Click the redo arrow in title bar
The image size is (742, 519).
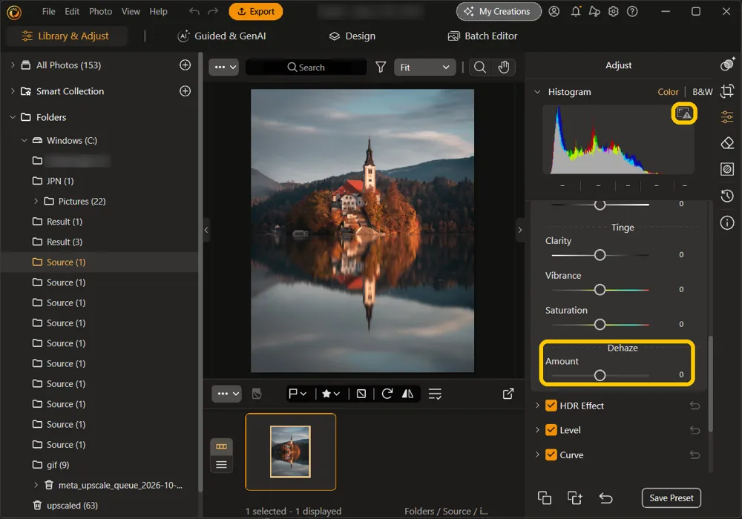[x=214, y=11]
